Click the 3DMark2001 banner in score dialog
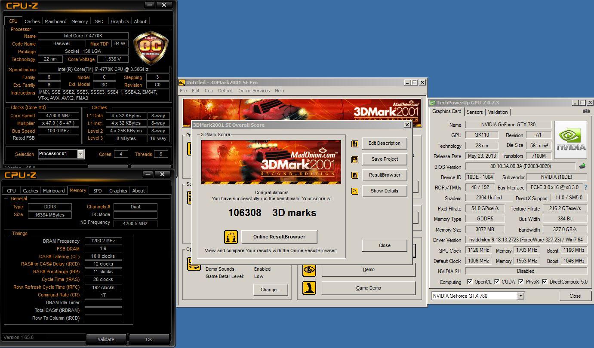The image size is (594, 348). click(x=271, y=162)
